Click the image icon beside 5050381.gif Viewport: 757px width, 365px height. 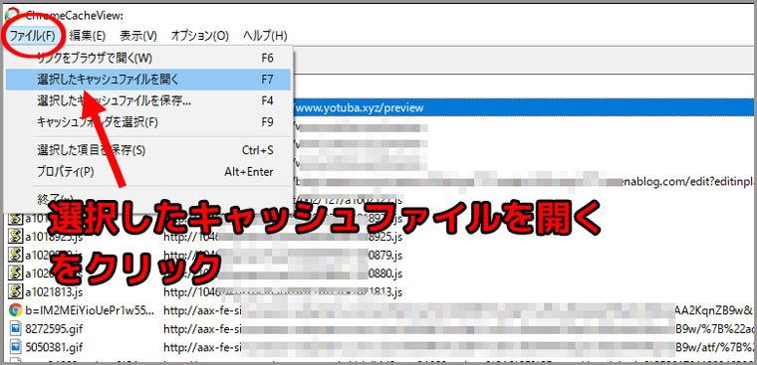(x=16, y=347)
